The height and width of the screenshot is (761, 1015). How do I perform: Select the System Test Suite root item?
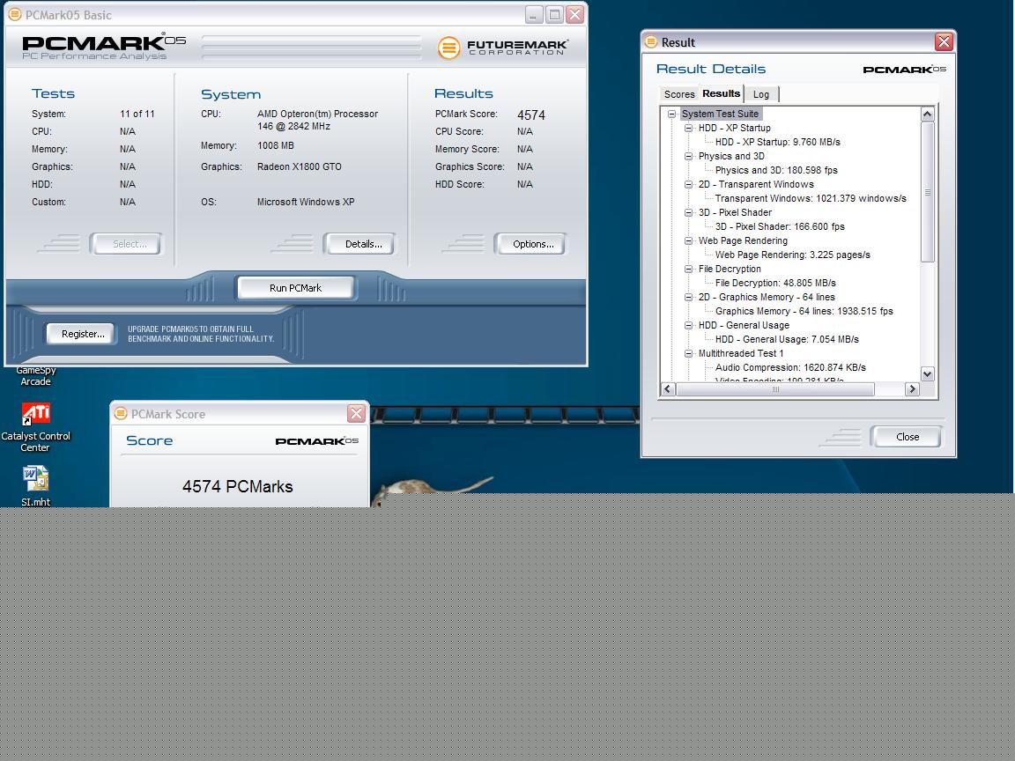point(720,114)
